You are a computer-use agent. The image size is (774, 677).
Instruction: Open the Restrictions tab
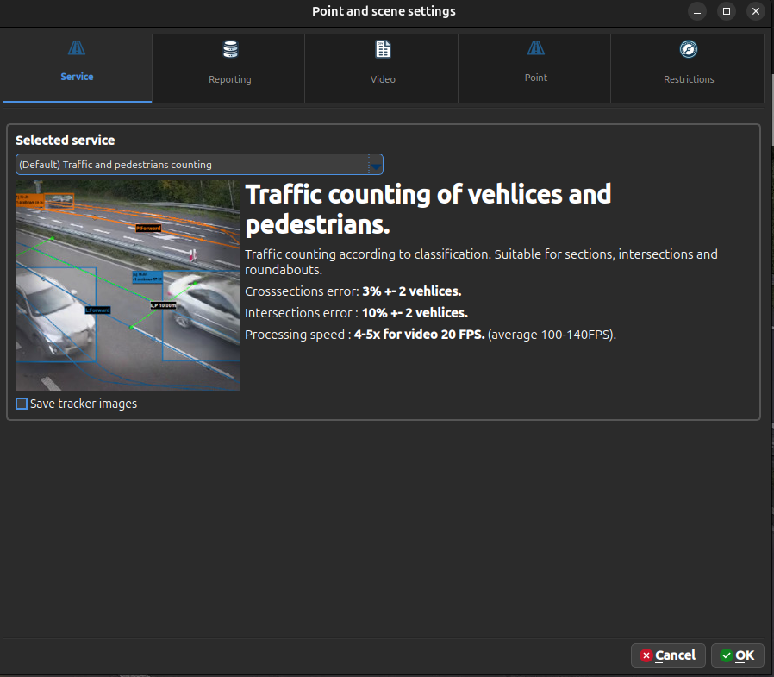click(689, 69)
